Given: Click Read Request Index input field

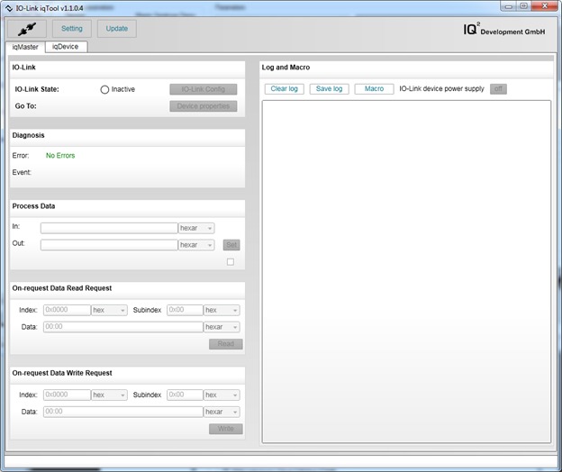Looking at the screenshot, I should click(67, 310).
